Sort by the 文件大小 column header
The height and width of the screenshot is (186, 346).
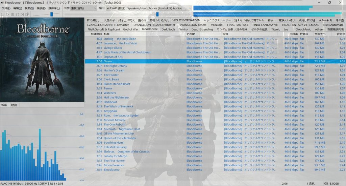[x=320, y=34]
